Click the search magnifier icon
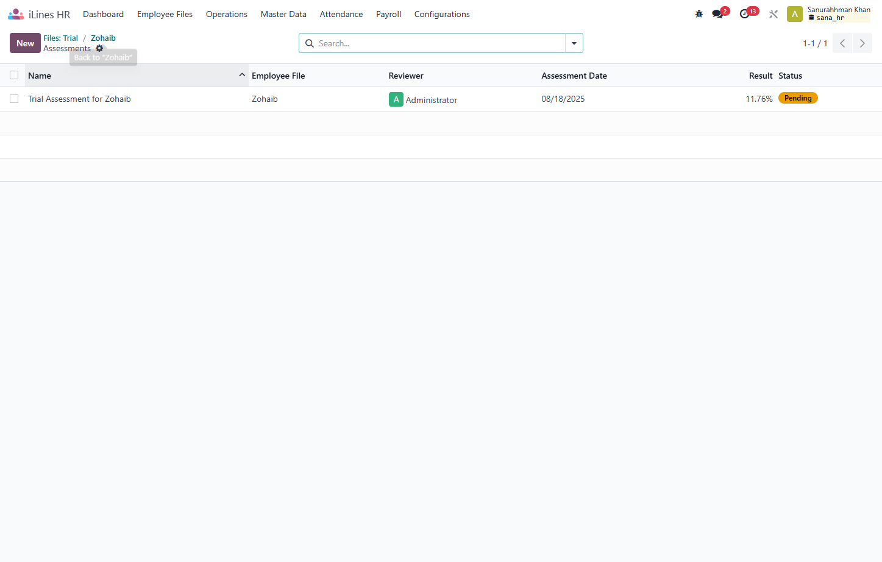 click(x=310, y=43)
